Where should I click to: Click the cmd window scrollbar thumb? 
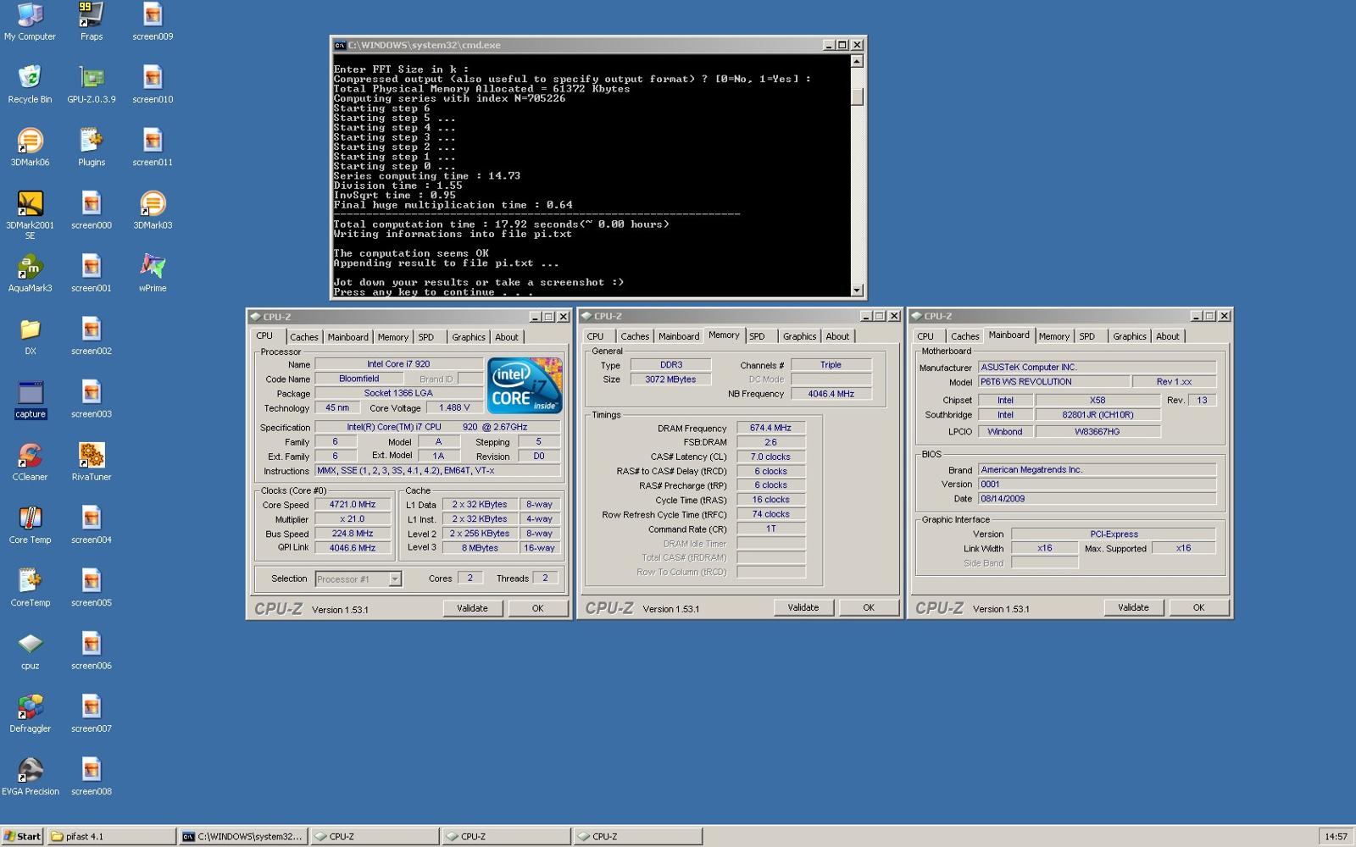pos(857,96)
